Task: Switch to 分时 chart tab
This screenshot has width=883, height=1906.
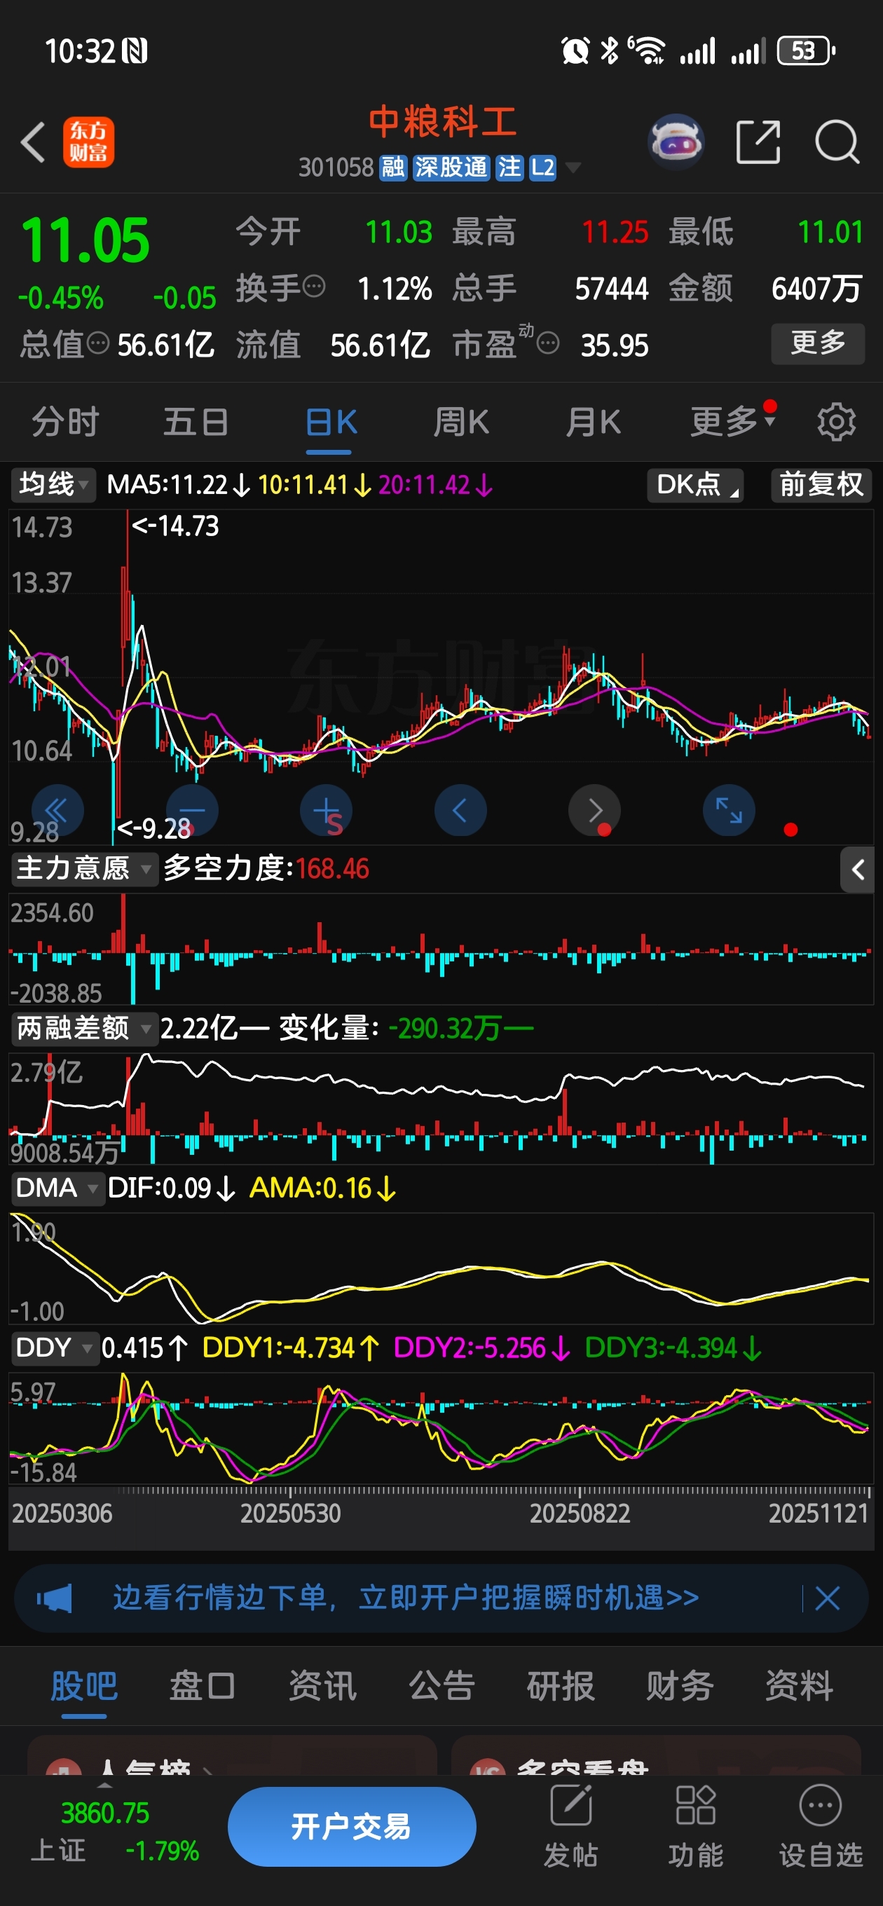Action: point(65,422)
